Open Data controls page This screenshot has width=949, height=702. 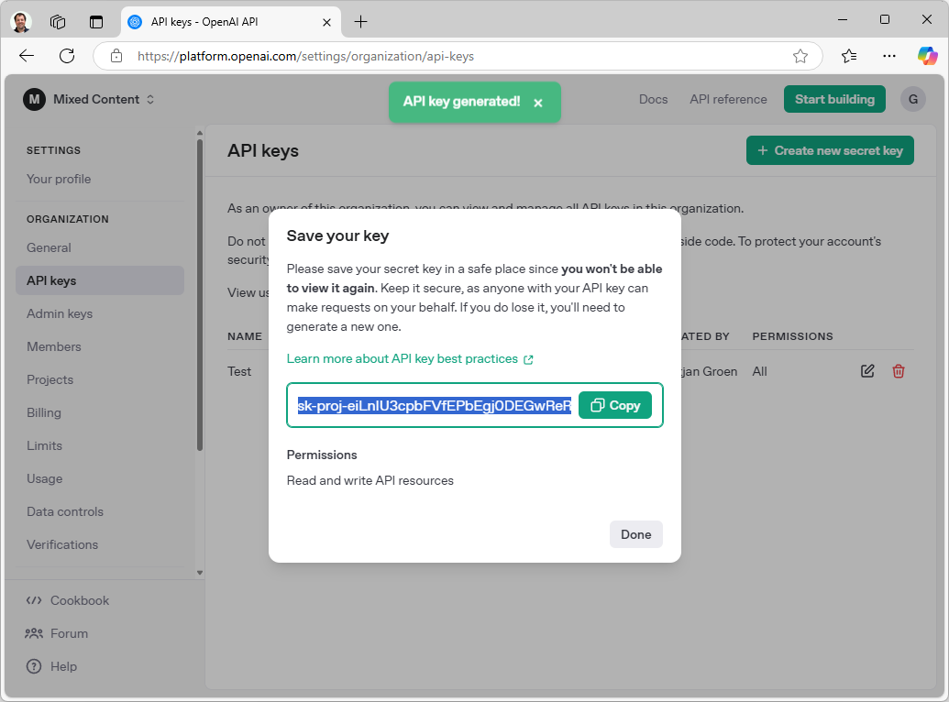[65, 511]
